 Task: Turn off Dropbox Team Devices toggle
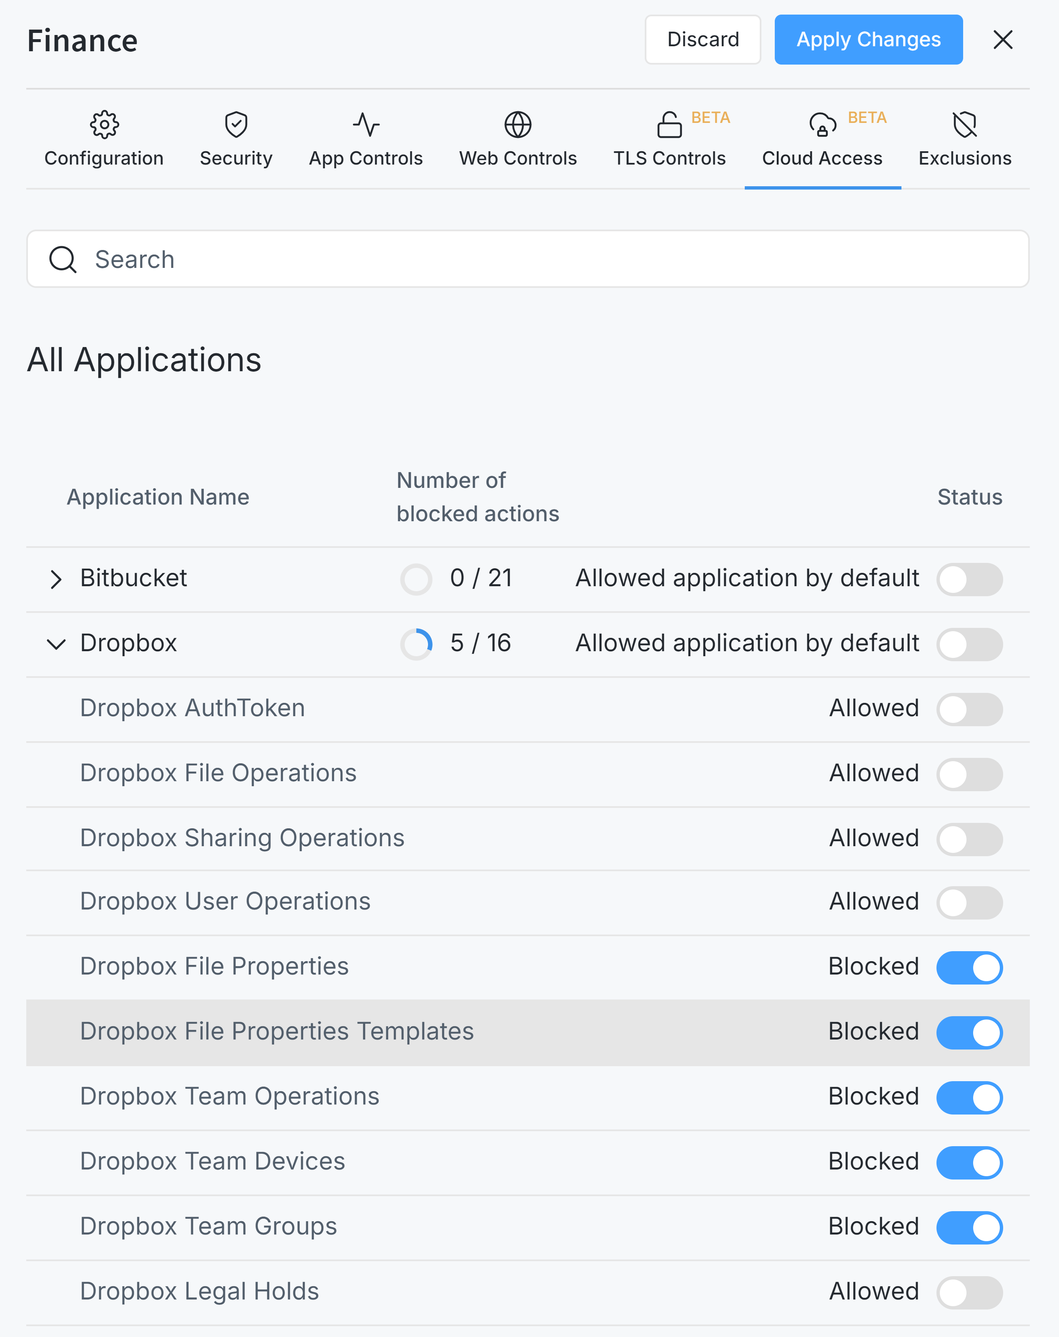click(x=969, y=1162)
